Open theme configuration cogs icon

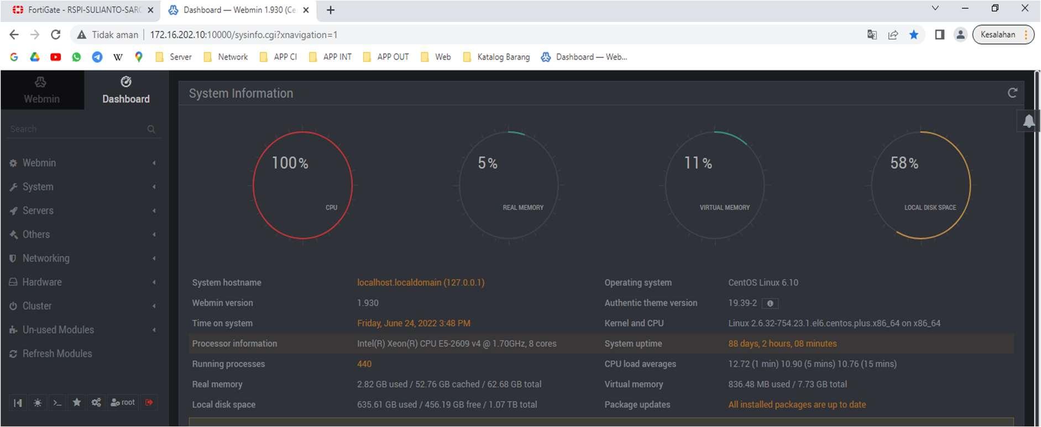[x=96, y=403]
